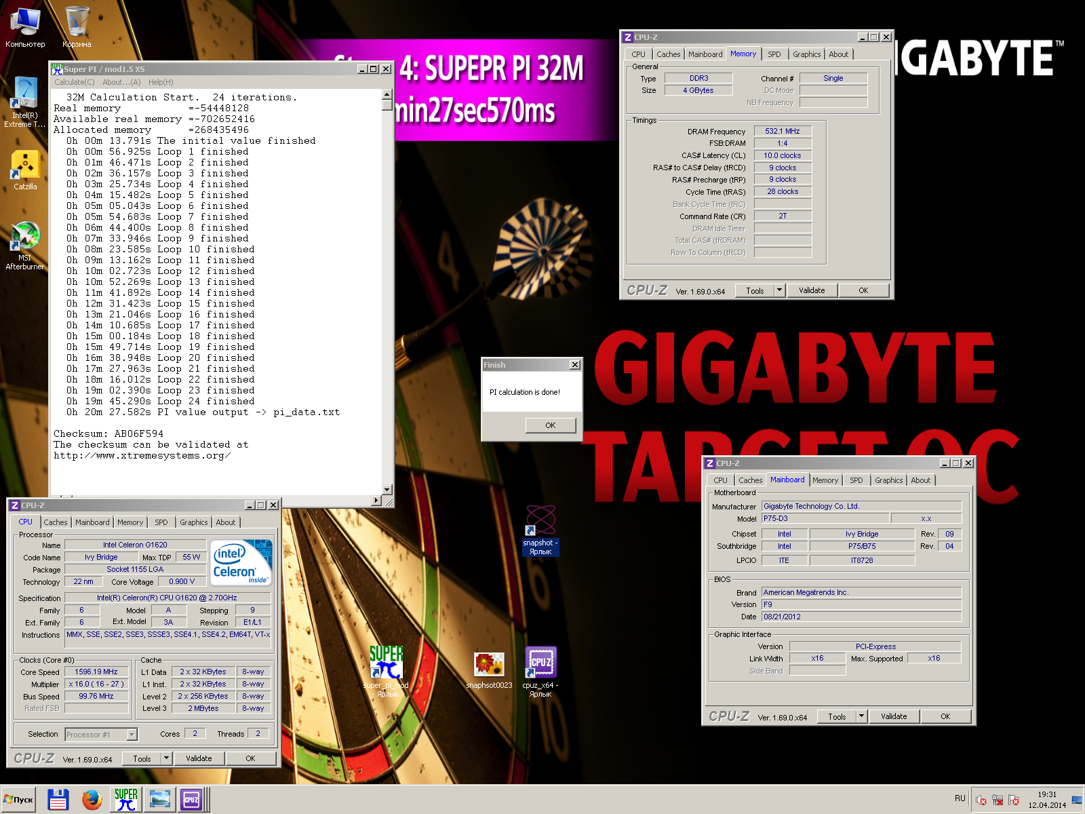Image resolution: width=1085 pixels, height=814 pixels.
Task: Click Validate in Mainboard CPU-Z window
Action: [x=894, y=716]
